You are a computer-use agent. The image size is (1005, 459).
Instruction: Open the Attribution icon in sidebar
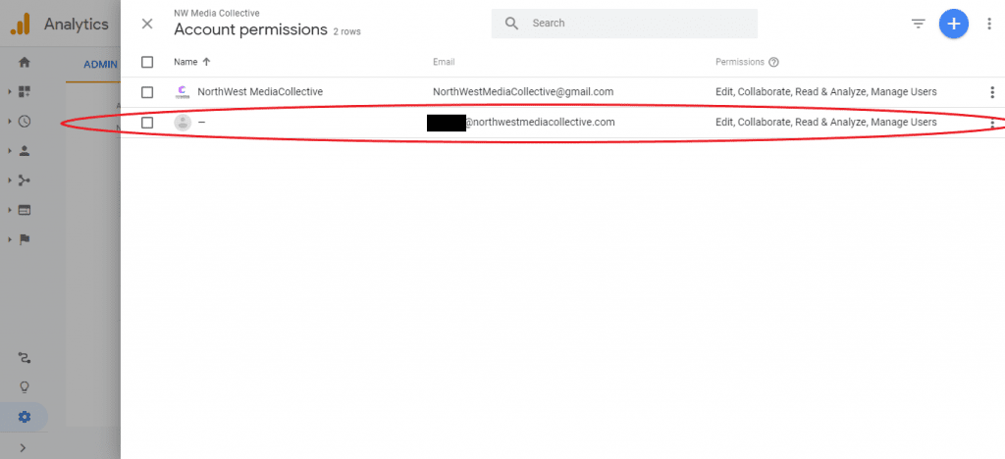click(x=25, y=358)
